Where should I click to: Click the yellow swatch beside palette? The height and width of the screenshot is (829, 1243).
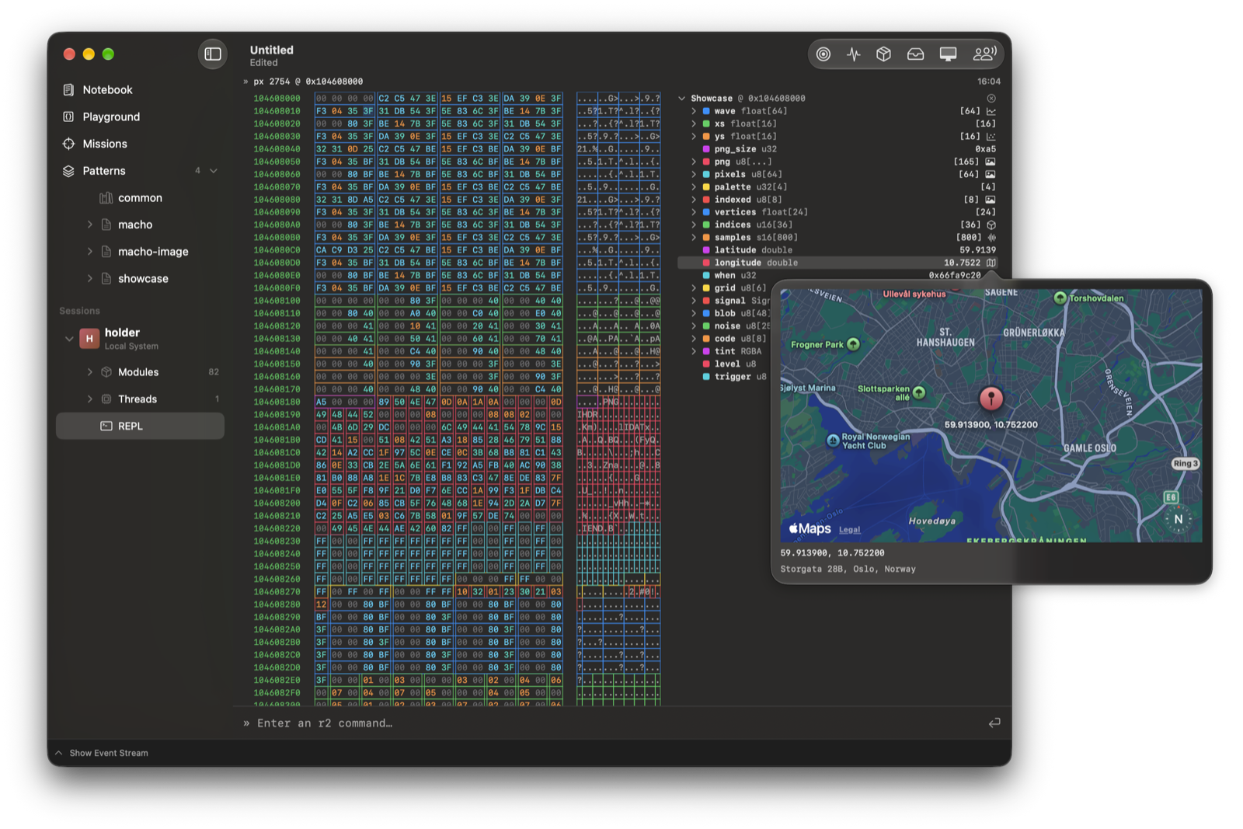coord(706,187)
